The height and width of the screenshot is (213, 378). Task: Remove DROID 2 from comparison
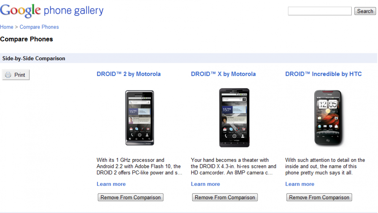click(130, 198)
